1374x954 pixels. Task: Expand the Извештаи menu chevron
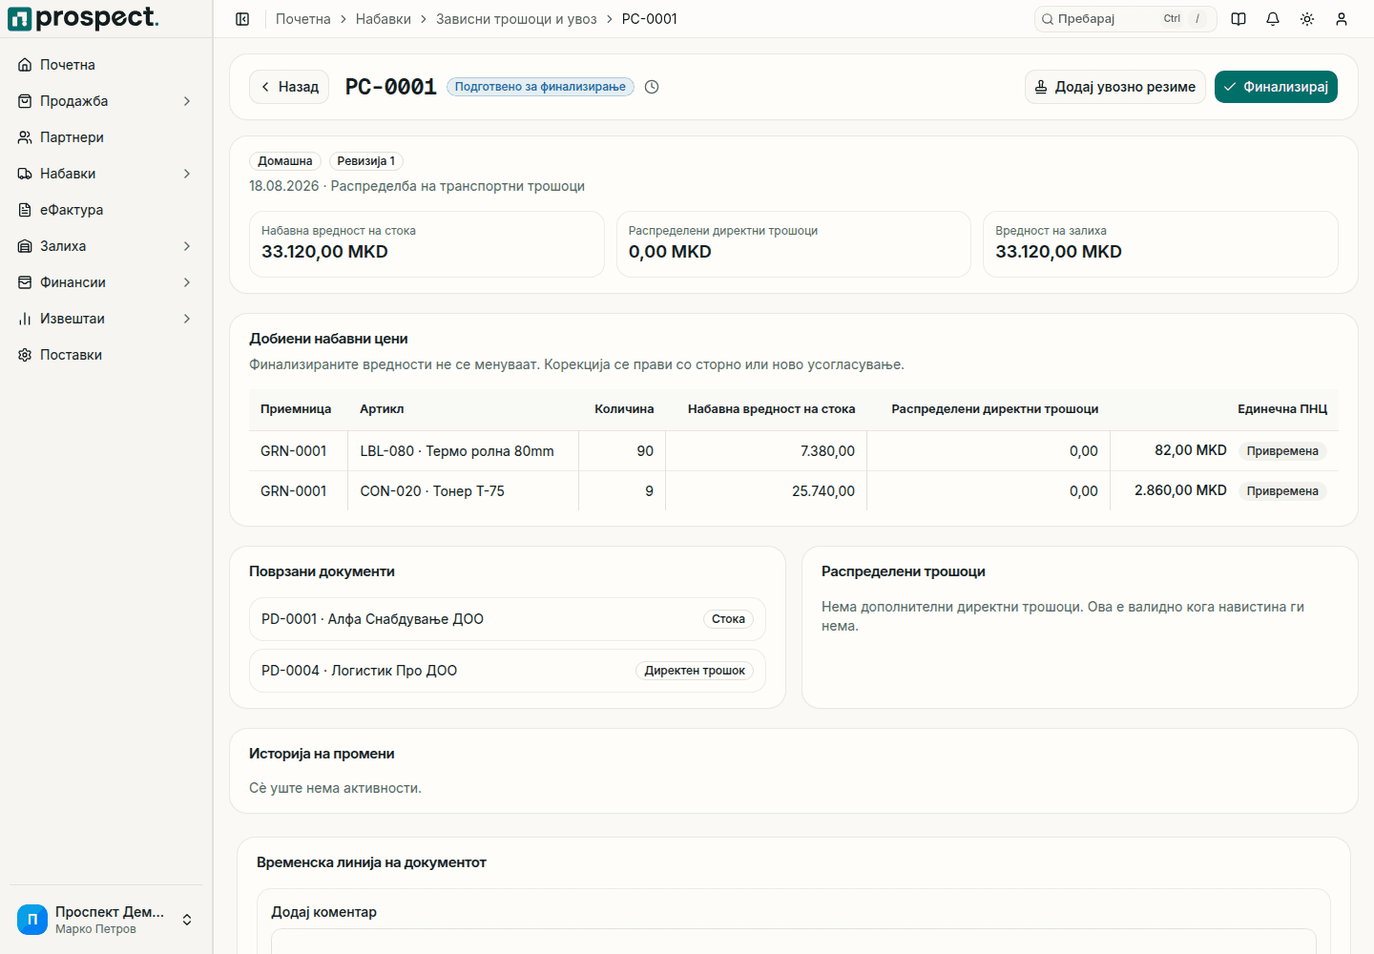187,319
